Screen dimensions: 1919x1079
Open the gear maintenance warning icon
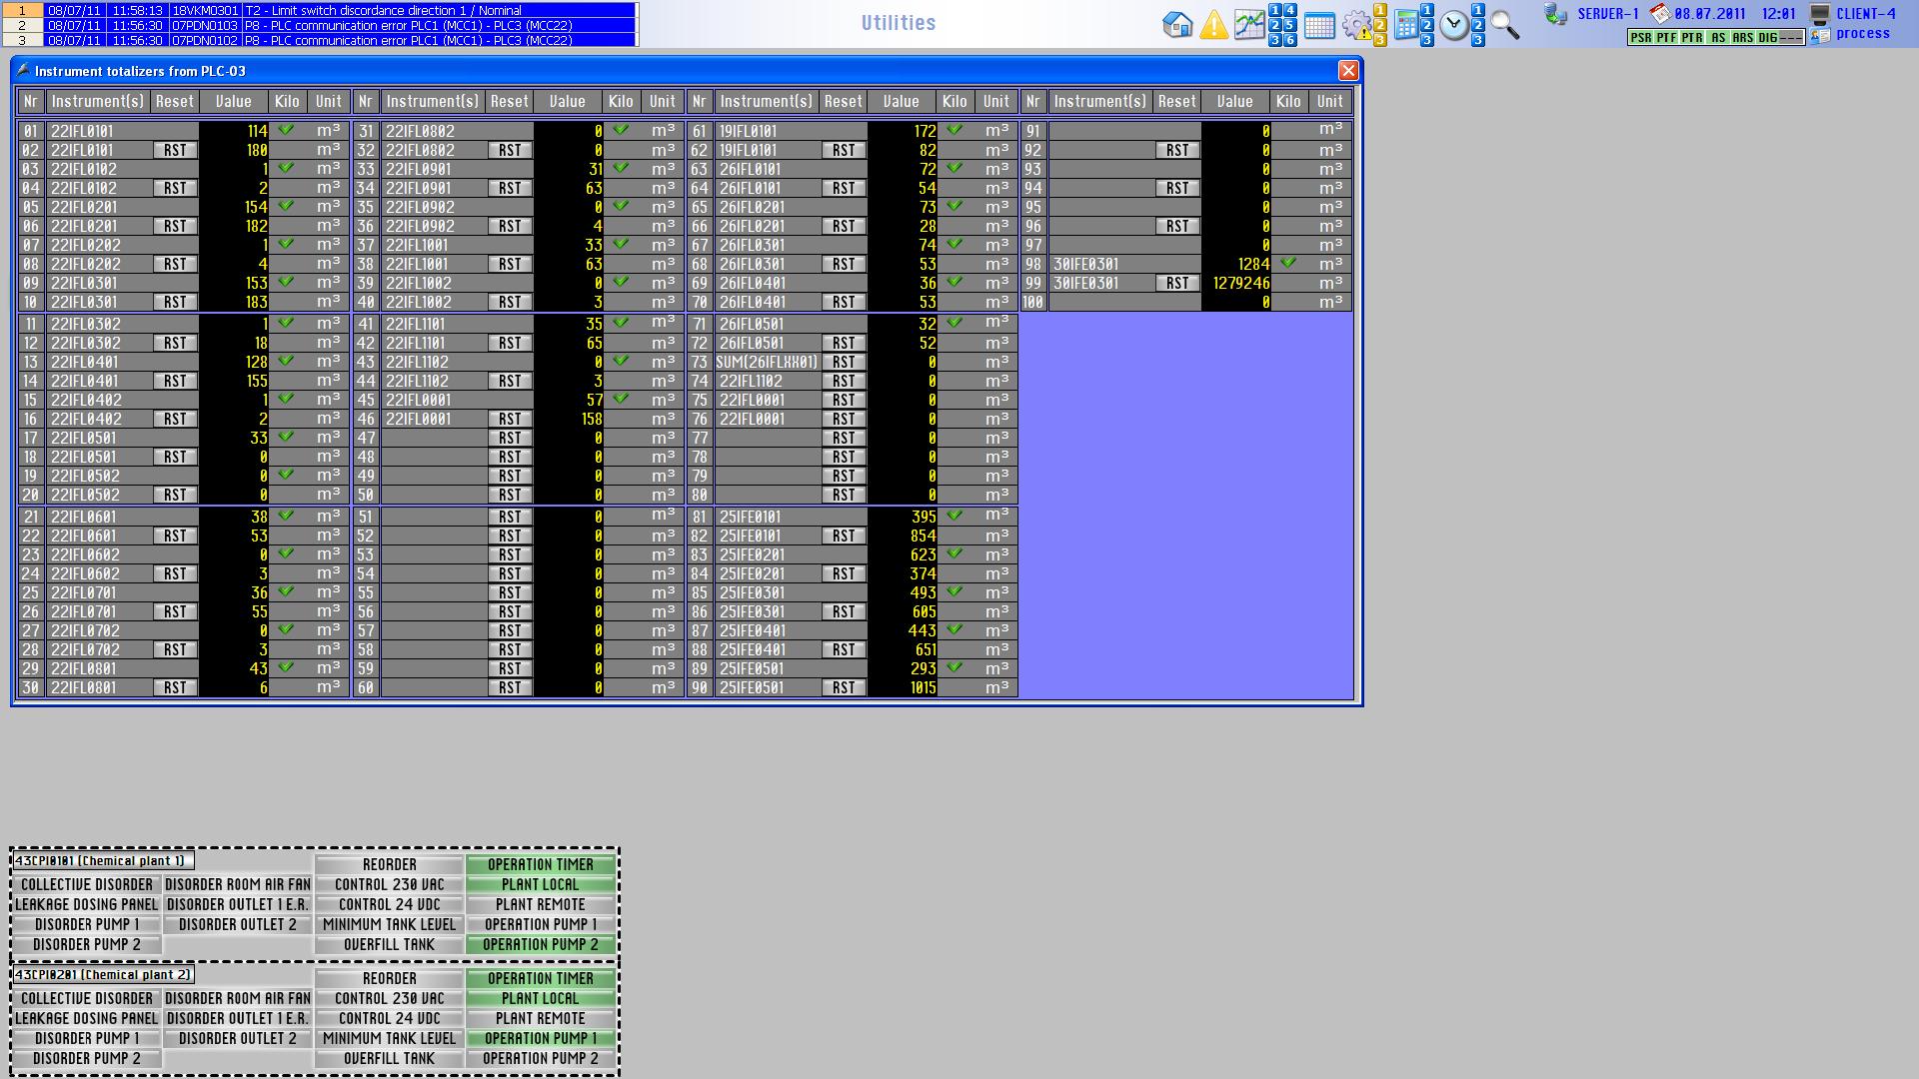(x=1356, y=26)
